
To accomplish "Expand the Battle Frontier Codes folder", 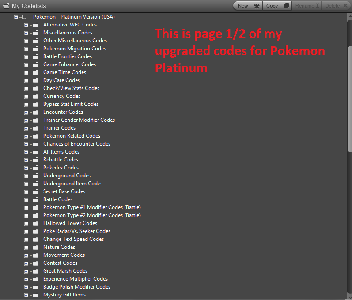I will pyautogui.click(x=26, y=57).
